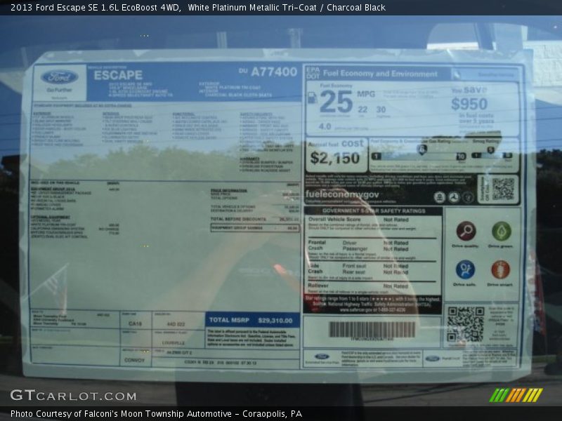Click the TOTAL MSRP $29,310.00 box

252,320
